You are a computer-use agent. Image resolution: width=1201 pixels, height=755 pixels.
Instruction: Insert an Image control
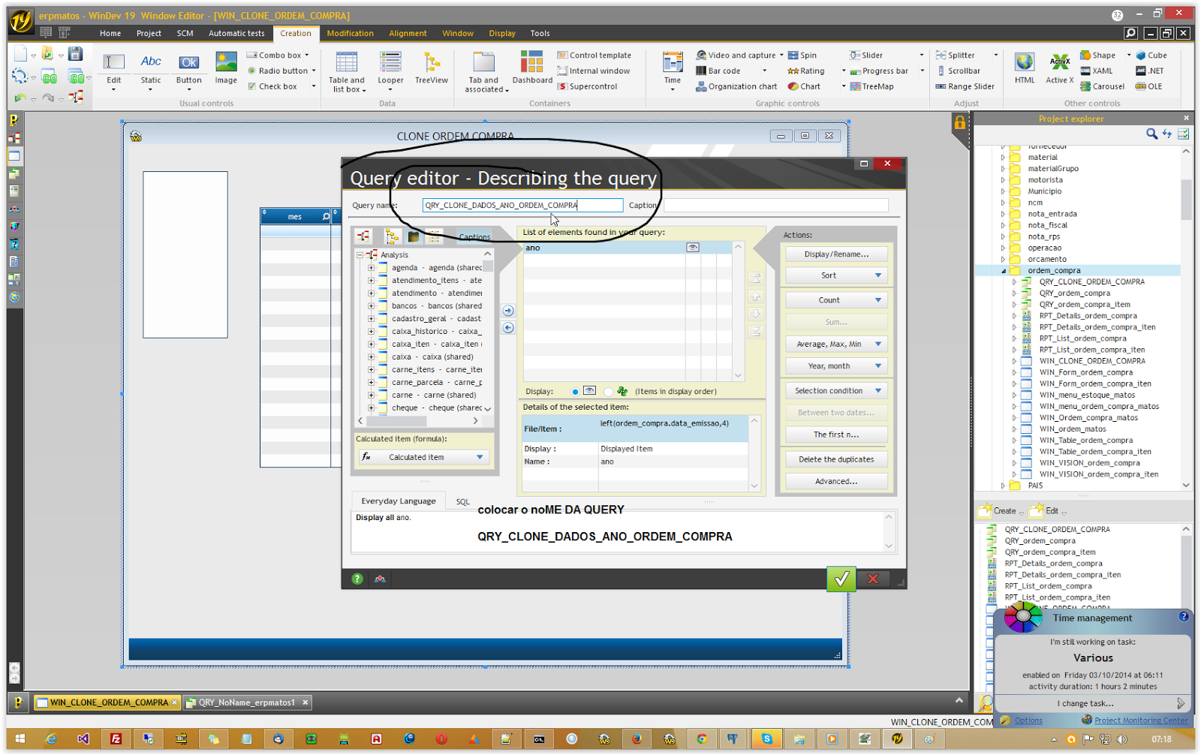[x=226, y=68]
